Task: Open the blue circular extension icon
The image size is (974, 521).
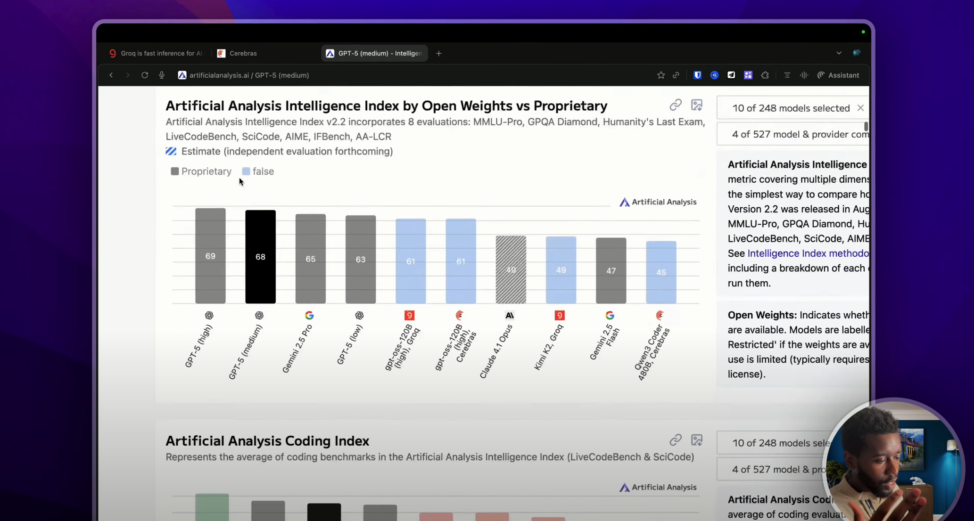Action: pyautogui.click(x=715, y=75)
